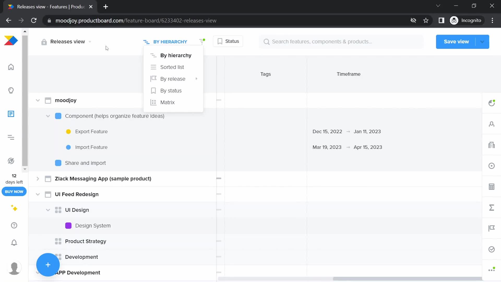Open the people column icon in right panel
Image resolution: width=501 pixels, height=282 pixels.
coord(492,124)
